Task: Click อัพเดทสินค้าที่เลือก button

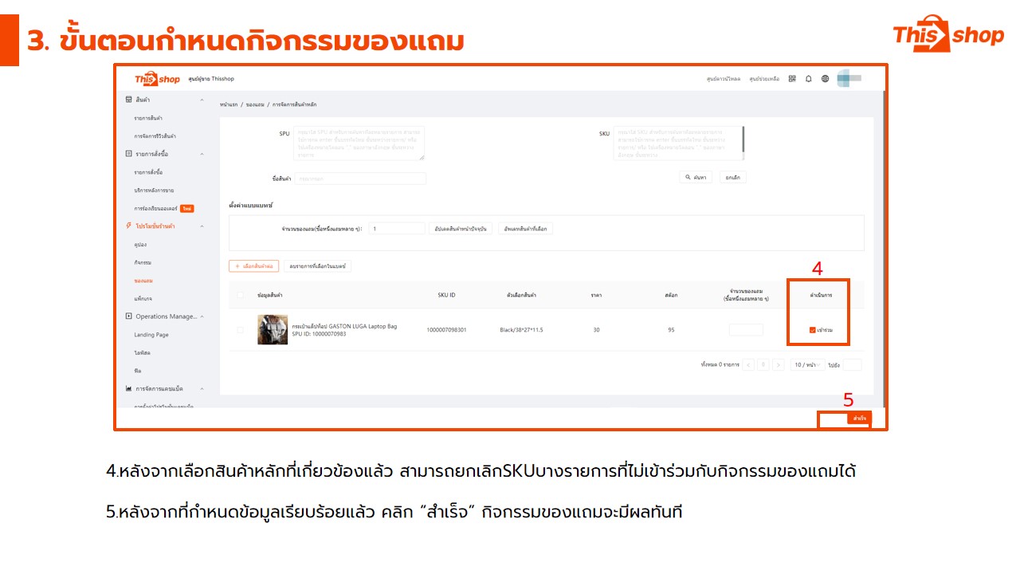Action: pyautogui.click(x=525, y=229)
